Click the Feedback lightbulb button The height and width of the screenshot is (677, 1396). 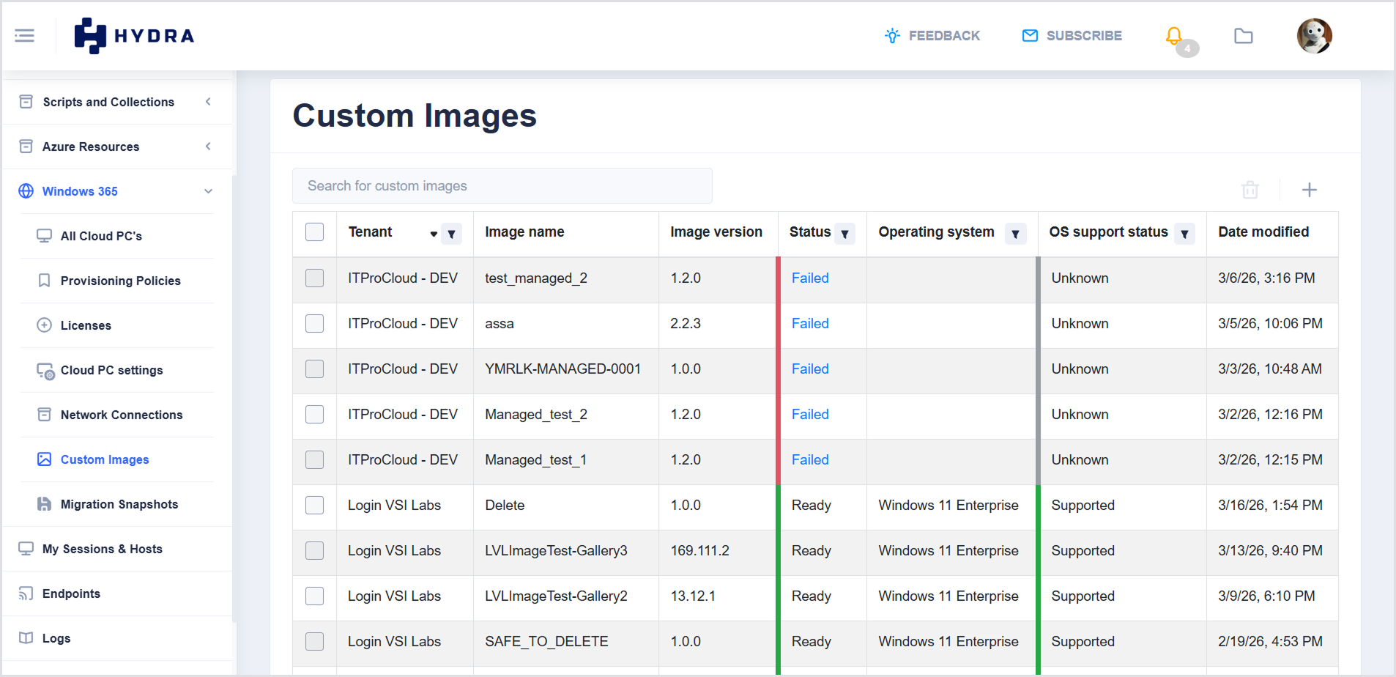click(x=932, y=36)
